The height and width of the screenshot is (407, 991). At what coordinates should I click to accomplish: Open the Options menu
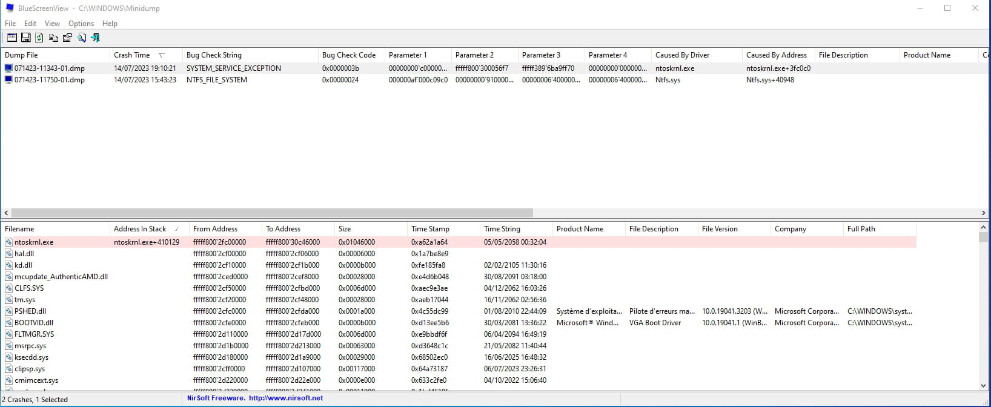pos(81,24)
